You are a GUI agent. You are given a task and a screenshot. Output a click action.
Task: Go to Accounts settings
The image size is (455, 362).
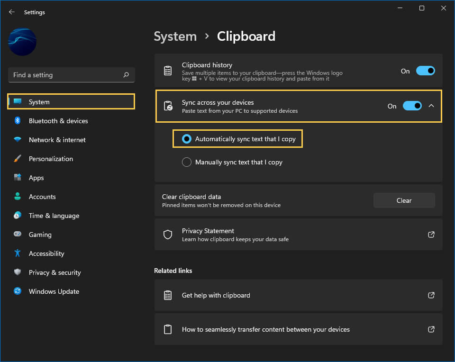coord(72,197)
